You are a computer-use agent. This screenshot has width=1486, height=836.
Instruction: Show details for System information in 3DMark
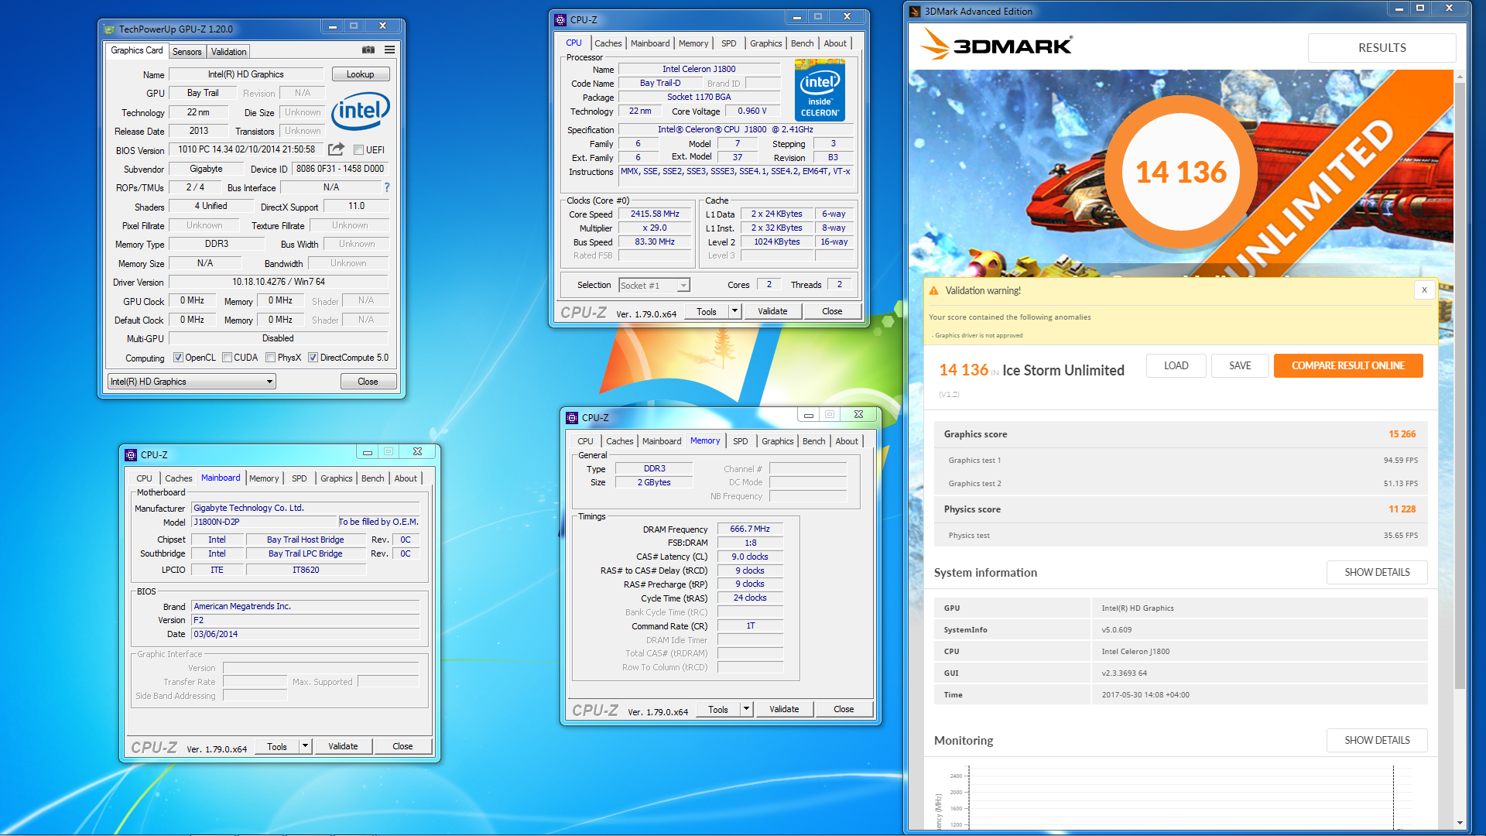coord(1377,572)
